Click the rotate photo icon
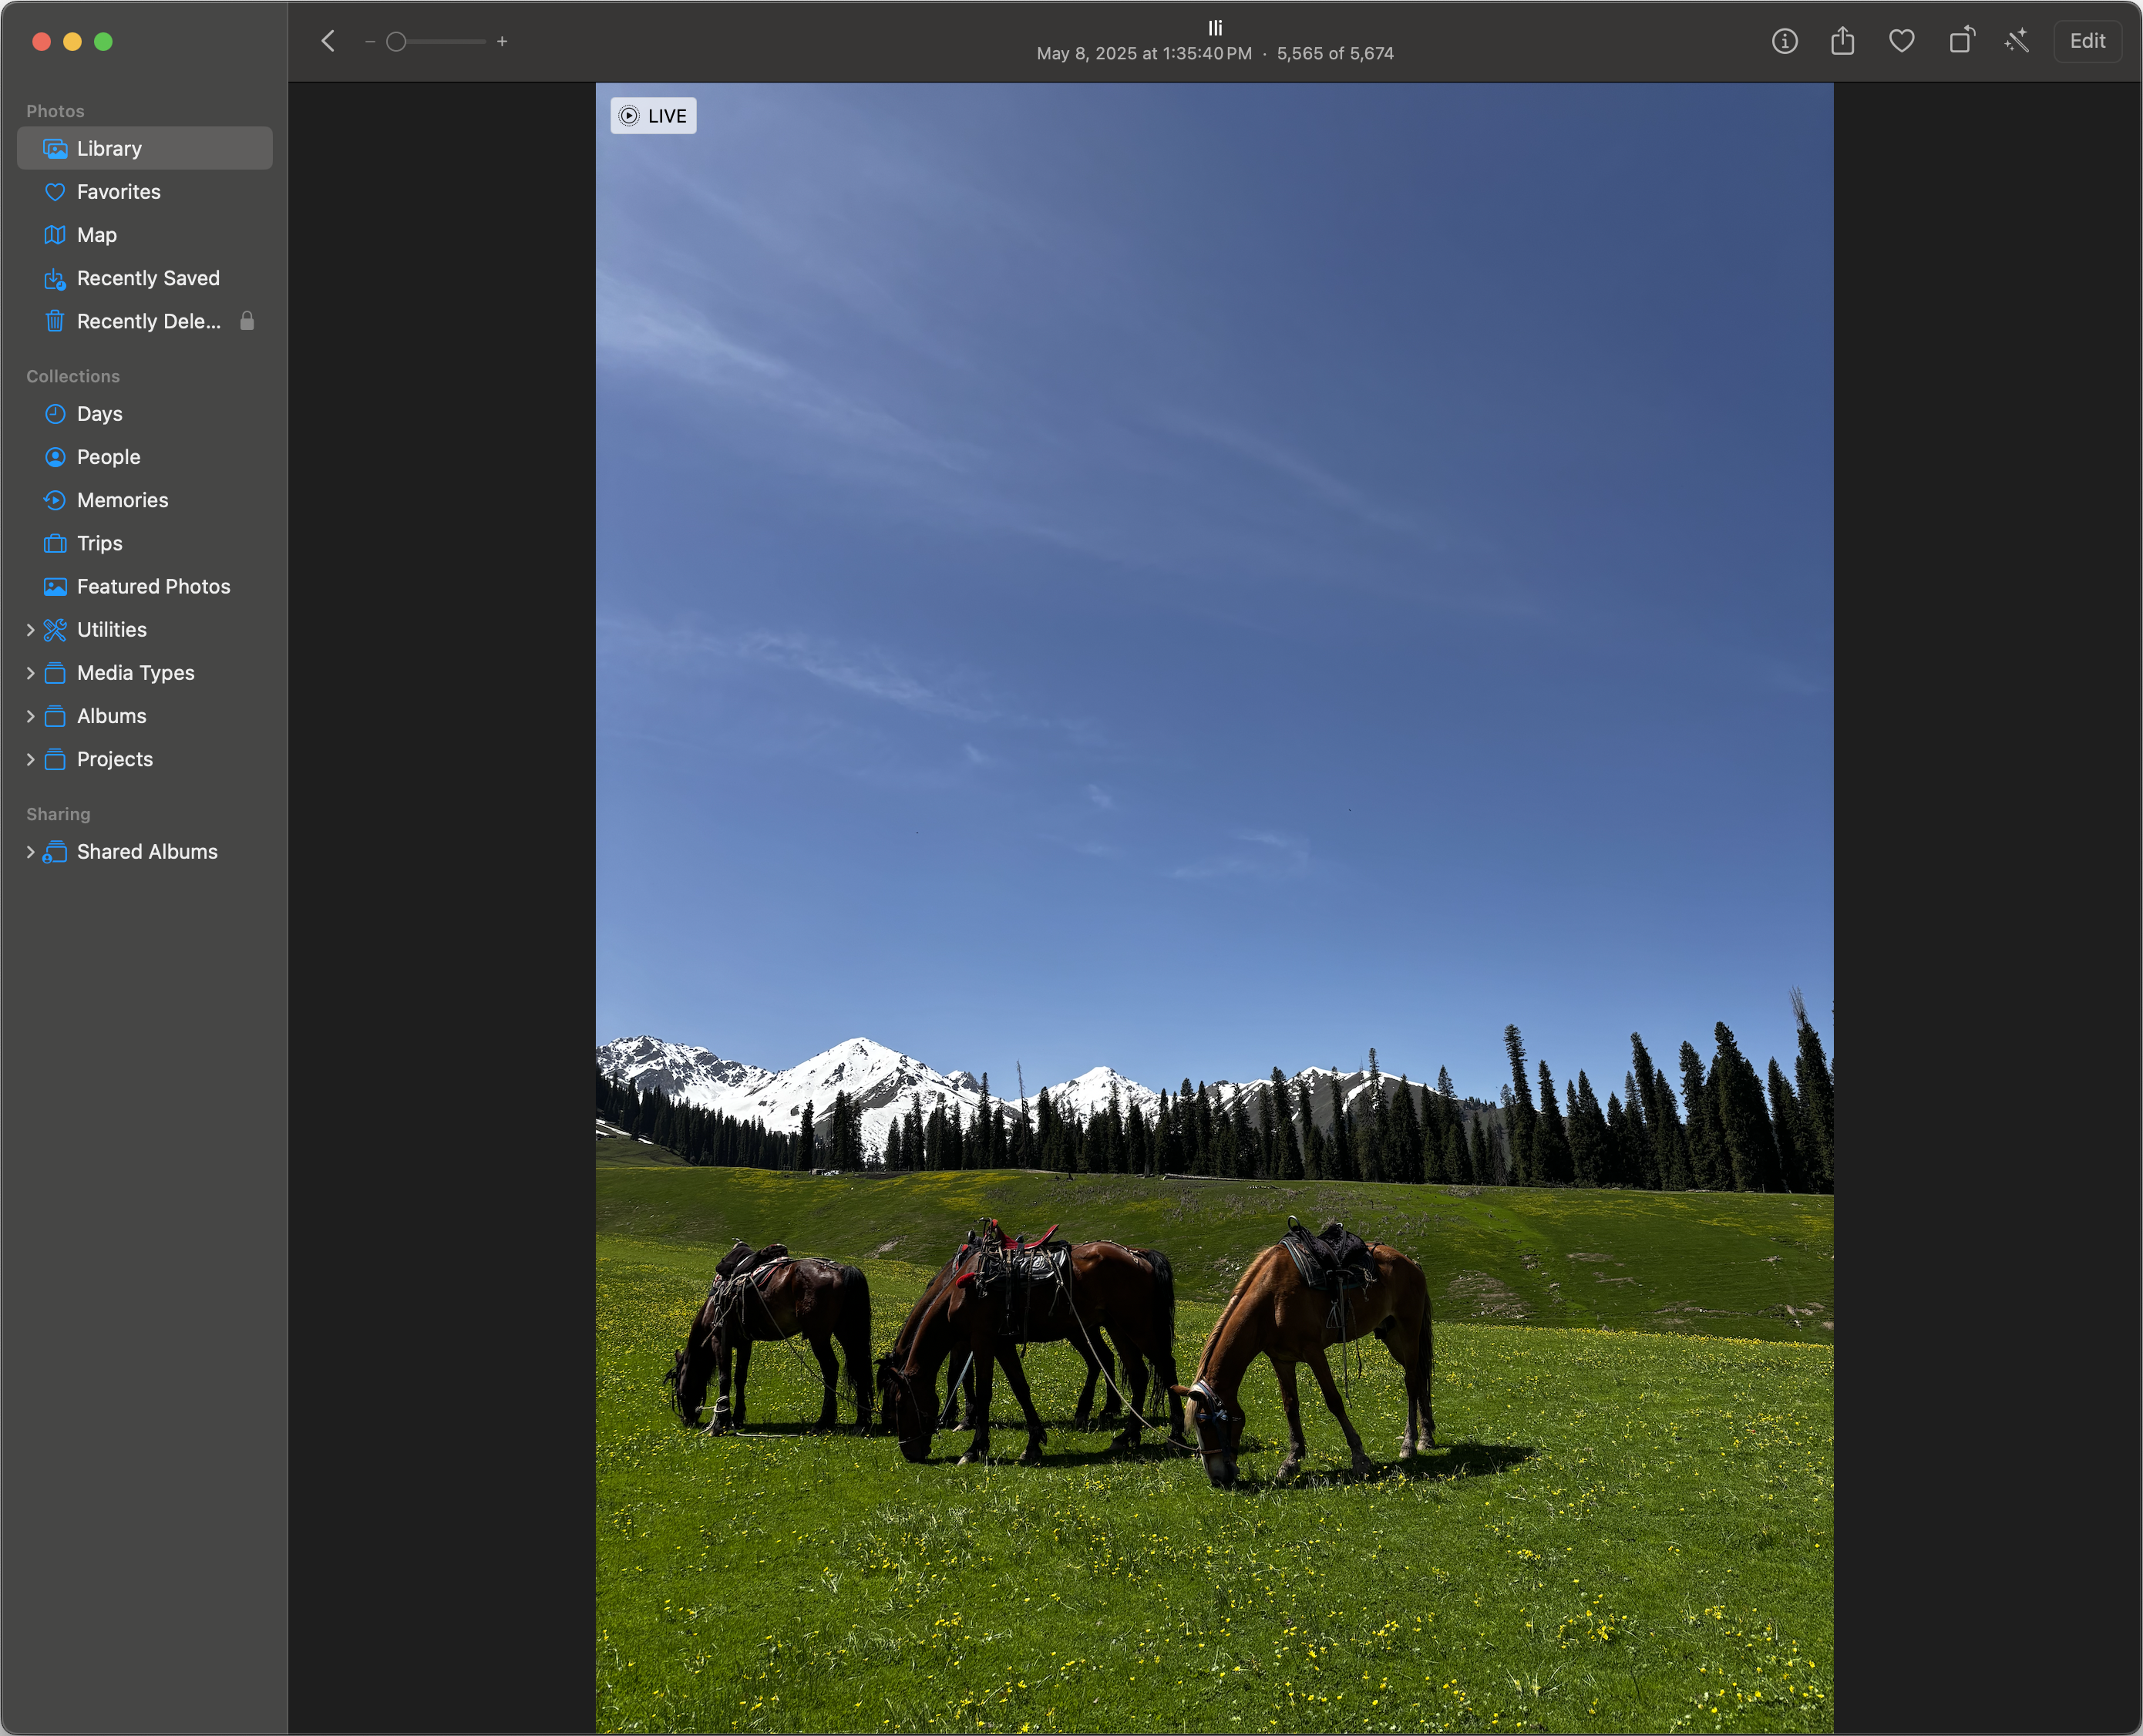 [1961, 41]
